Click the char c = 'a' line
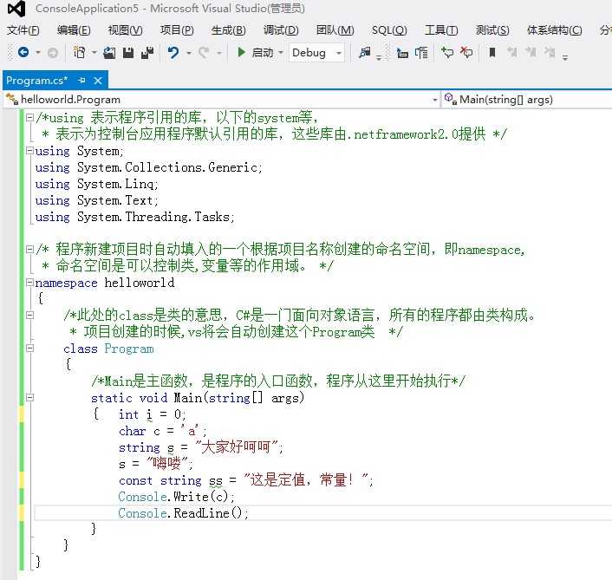 pos(163,431)
